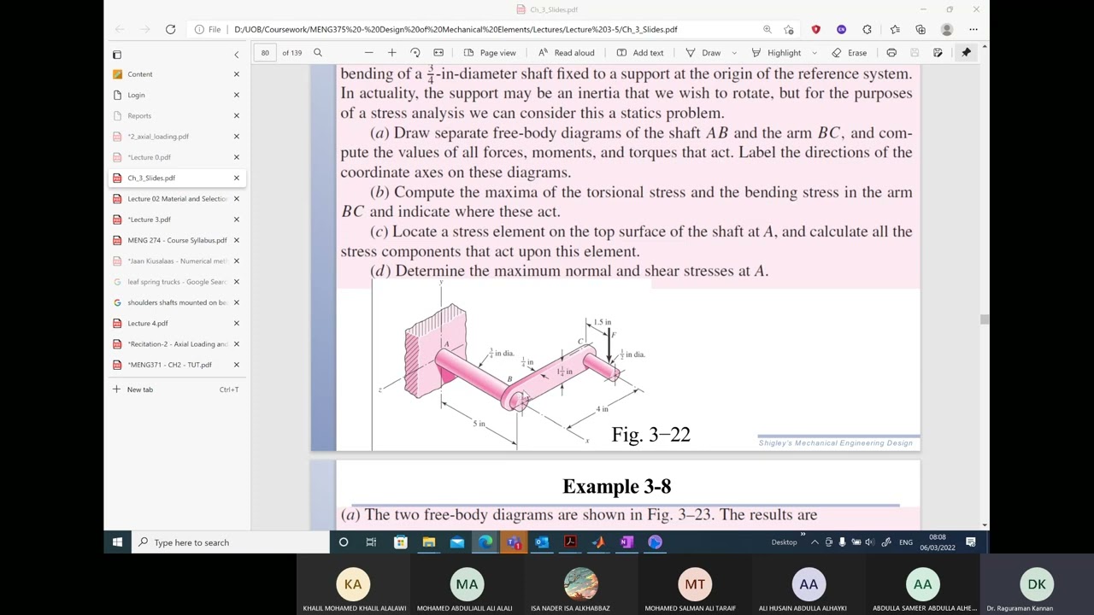The image size is (1094, 615).
Task: Rotate the PDF page
Action: pyautogui.click(x=415, y=53)
